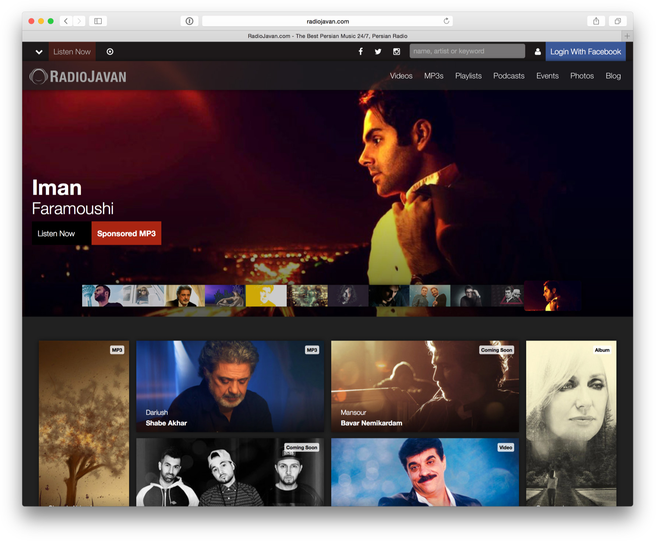656x541 pixels.
Task: Open the Podcasts menu item
Action: point(509,76)
